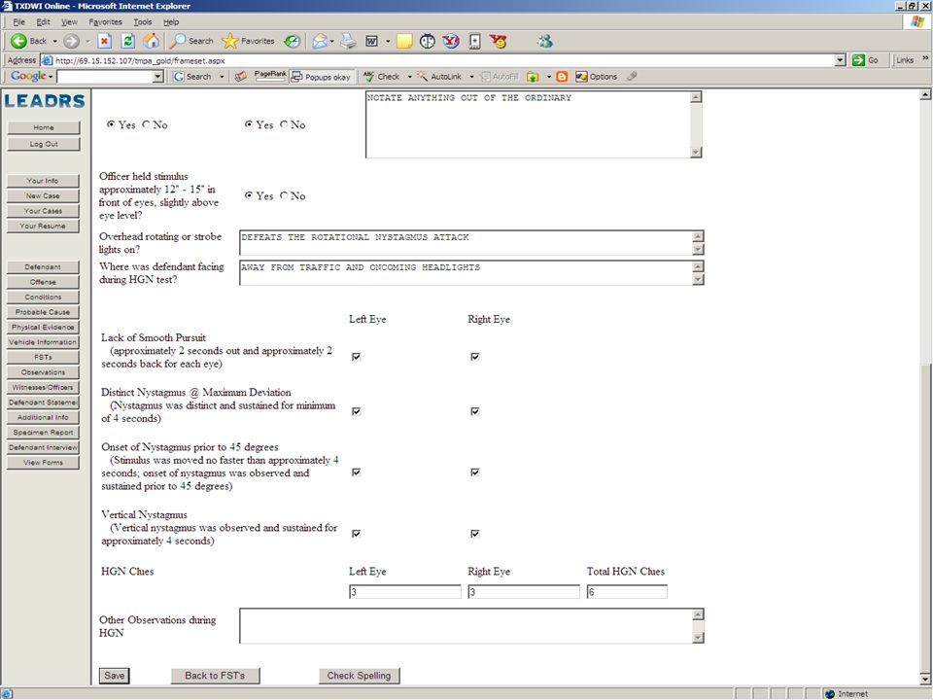Click the Total HGN Clues field
The image size is (933, 700).
(x=627, y=592)
